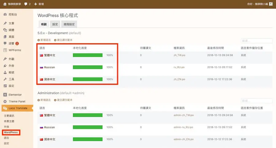Focus the filter field above Development table
Screen dimensions: 276x148
(x=257, y=41)
